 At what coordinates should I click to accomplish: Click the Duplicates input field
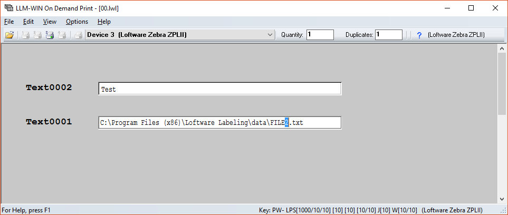tap(389, 35)
